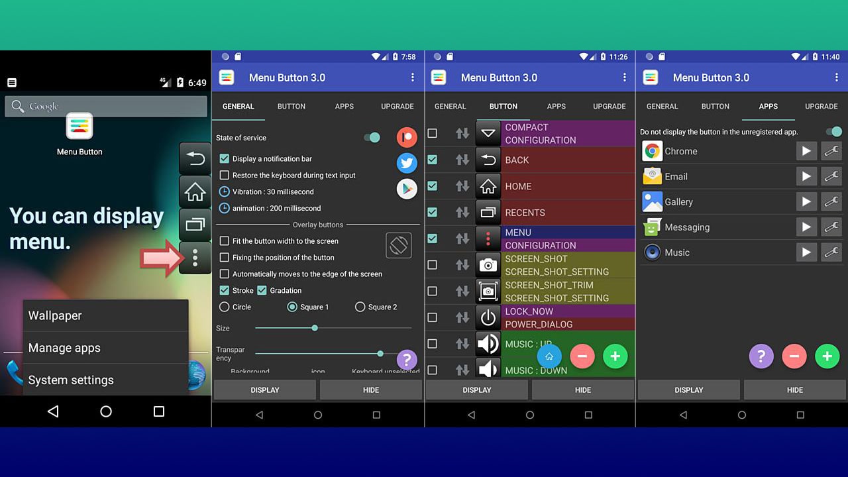Click the play arrow button for Messaging

[x=806, y=227]
